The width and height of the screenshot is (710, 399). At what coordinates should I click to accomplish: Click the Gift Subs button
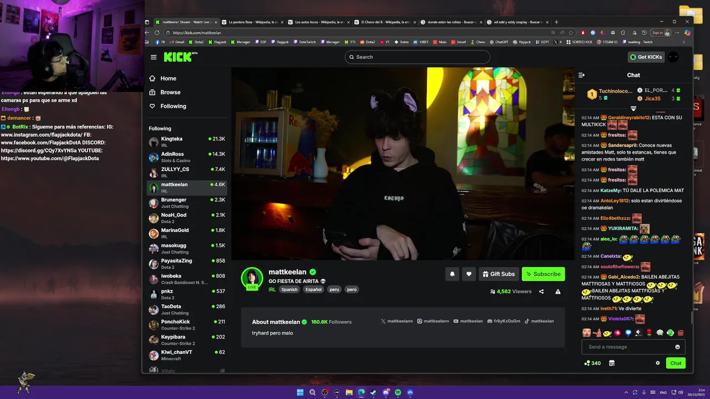(x=499, y=274)
